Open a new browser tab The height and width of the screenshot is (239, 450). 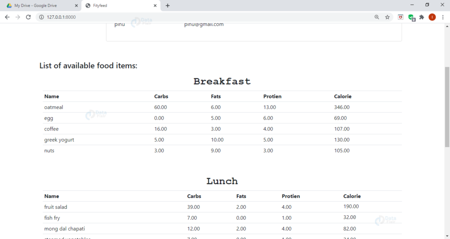(167, 6)
